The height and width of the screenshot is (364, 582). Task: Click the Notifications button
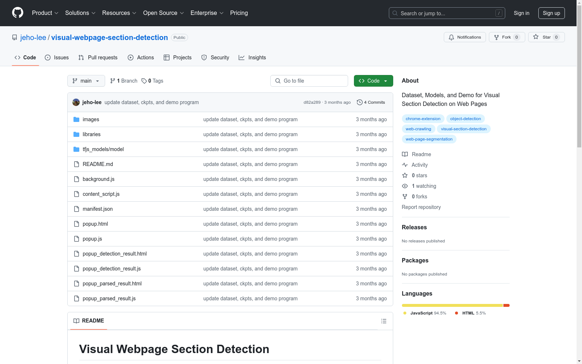point(465,37)
